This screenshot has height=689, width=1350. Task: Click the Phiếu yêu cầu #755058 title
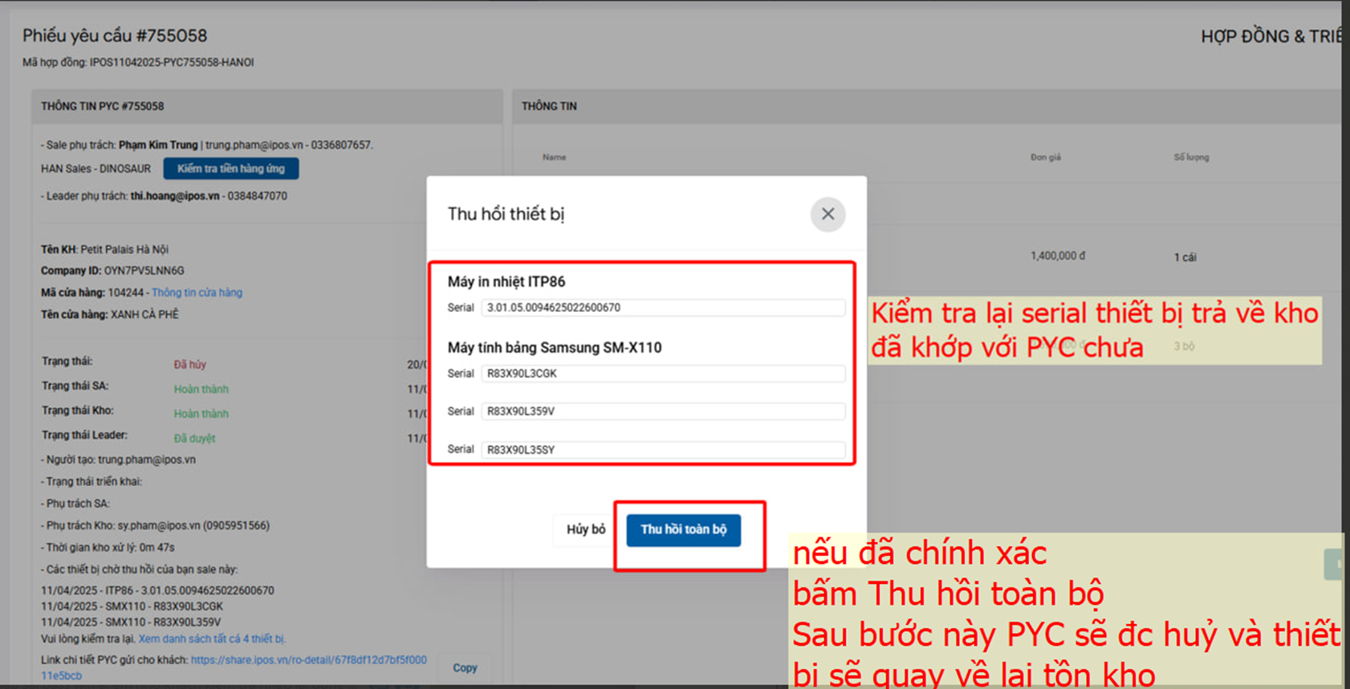[x=115, y=35]
